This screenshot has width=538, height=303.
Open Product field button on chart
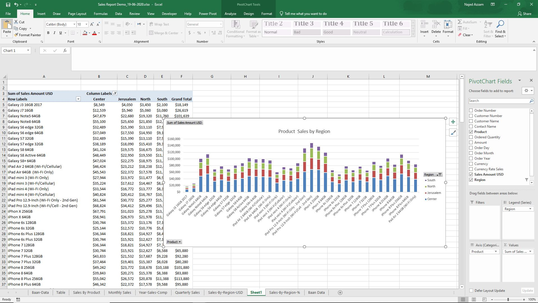[x=174, y=242]
